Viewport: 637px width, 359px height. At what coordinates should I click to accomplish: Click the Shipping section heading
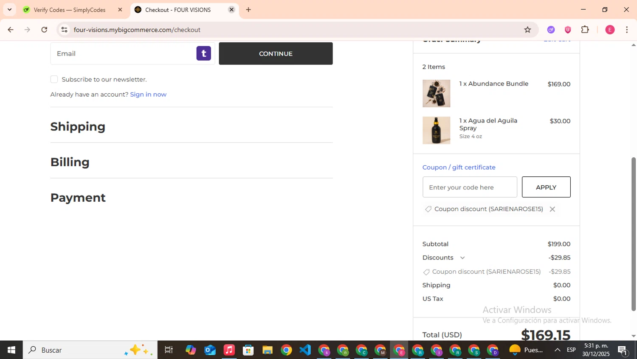(78, 126)
